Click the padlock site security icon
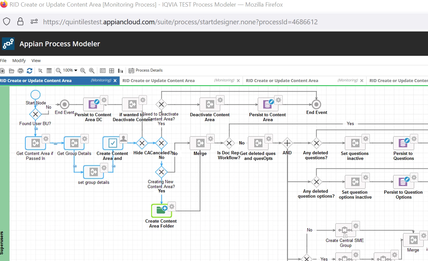This screenshot has height=261, width=428. pyautogui.click(x=20, y=22)
